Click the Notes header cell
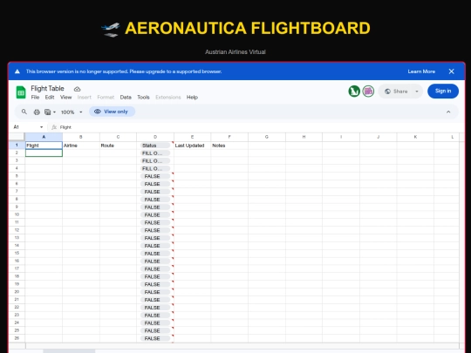The height and width of the screenshot is (353, 471). (229, 146)
